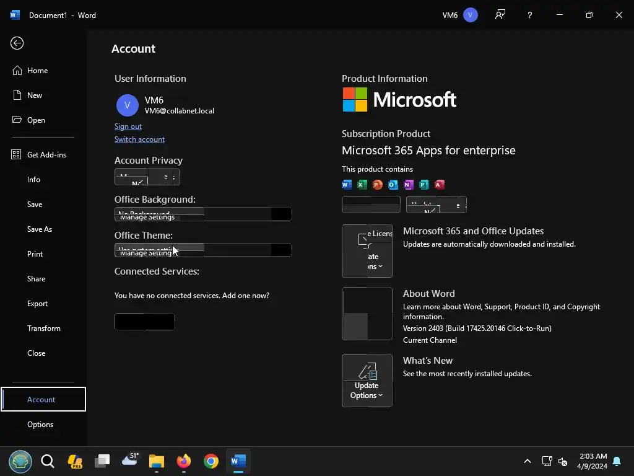The image size is (634, 476).
Task: Click the muted volume tray icon
Action: [x=562, y=461]
